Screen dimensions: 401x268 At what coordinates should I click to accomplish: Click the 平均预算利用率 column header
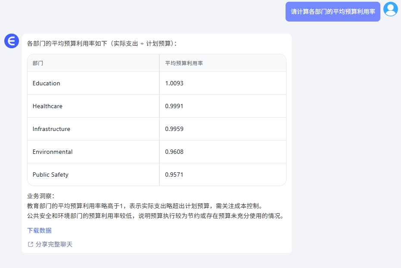point(223,63)
